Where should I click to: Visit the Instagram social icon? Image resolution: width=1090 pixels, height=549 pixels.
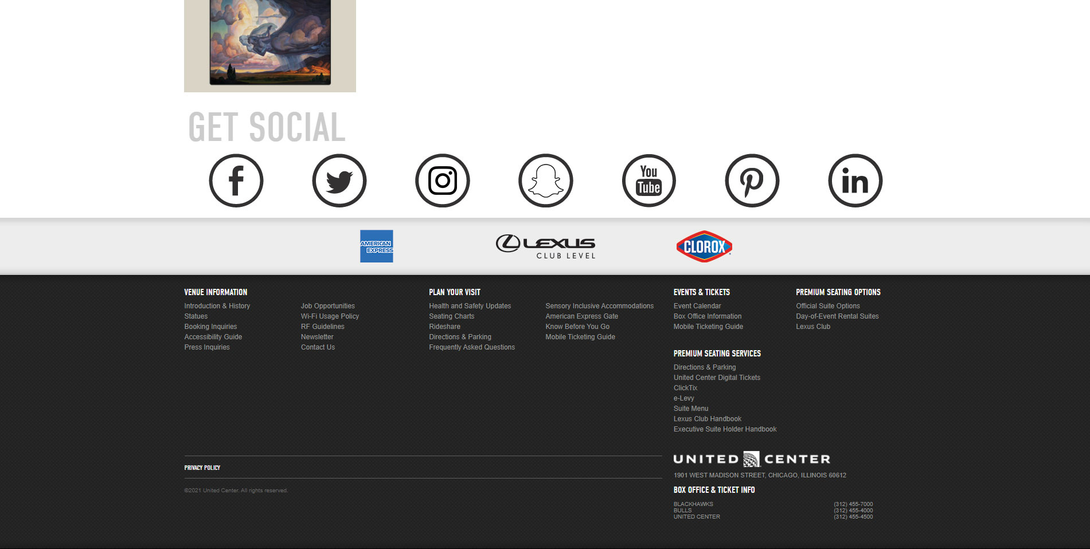coord(443,181)
